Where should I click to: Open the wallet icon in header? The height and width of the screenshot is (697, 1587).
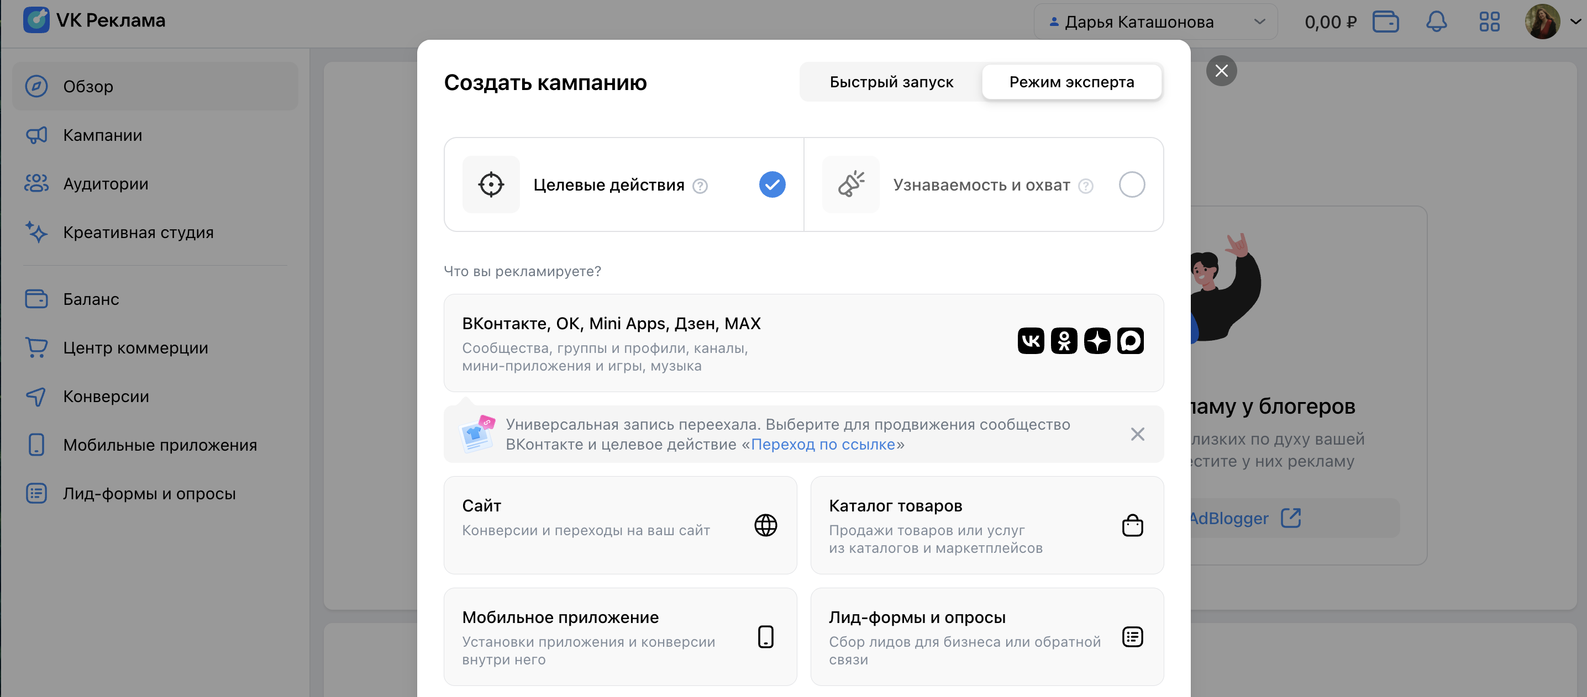[1385, 22]
